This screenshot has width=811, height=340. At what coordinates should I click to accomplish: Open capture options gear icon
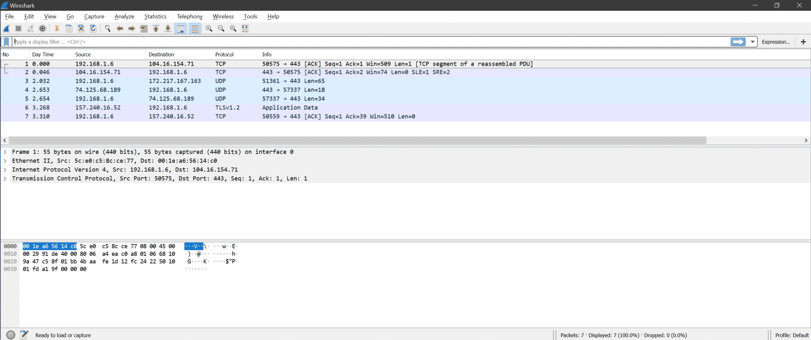[42, 28]
